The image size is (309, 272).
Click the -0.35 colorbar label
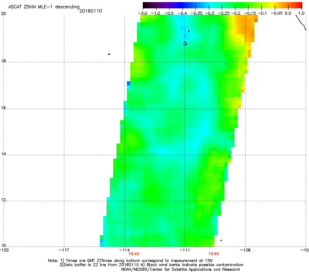click(x=196, y=13)
